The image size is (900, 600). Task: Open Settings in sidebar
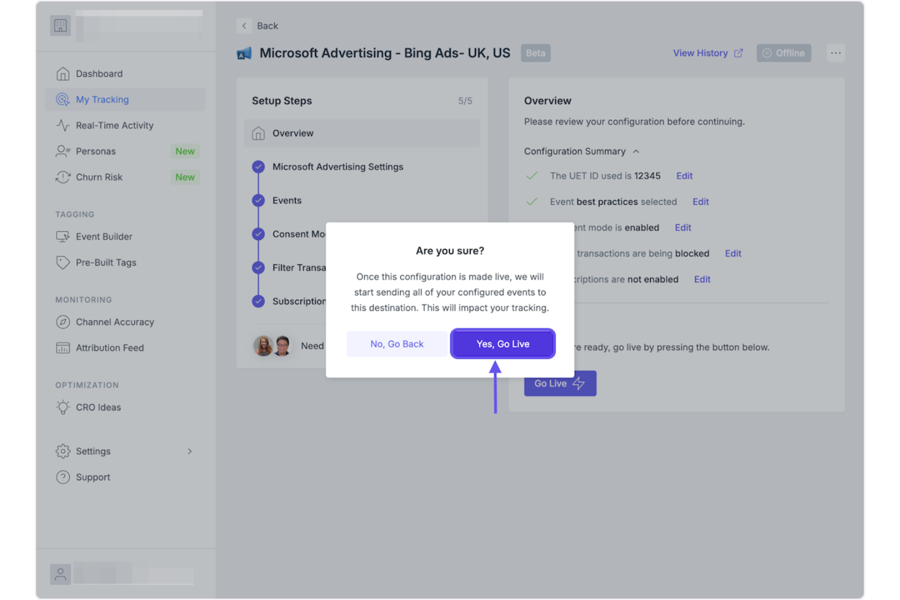point(93,451)
